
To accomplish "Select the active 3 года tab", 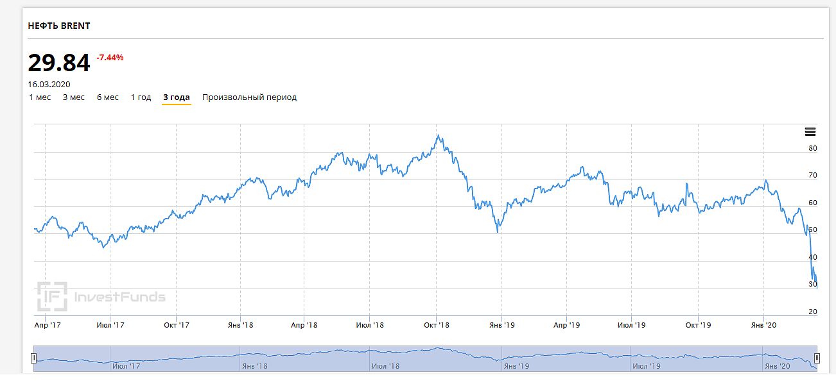I will [x=176, y=97].
